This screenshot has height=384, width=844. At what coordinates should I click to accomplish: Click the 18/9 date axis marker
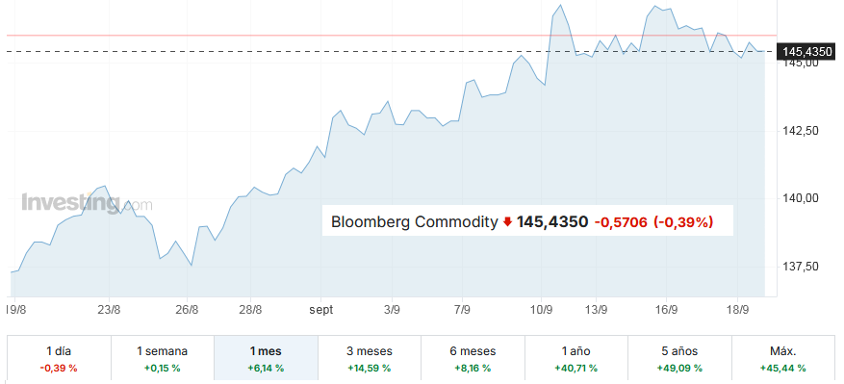738,310
